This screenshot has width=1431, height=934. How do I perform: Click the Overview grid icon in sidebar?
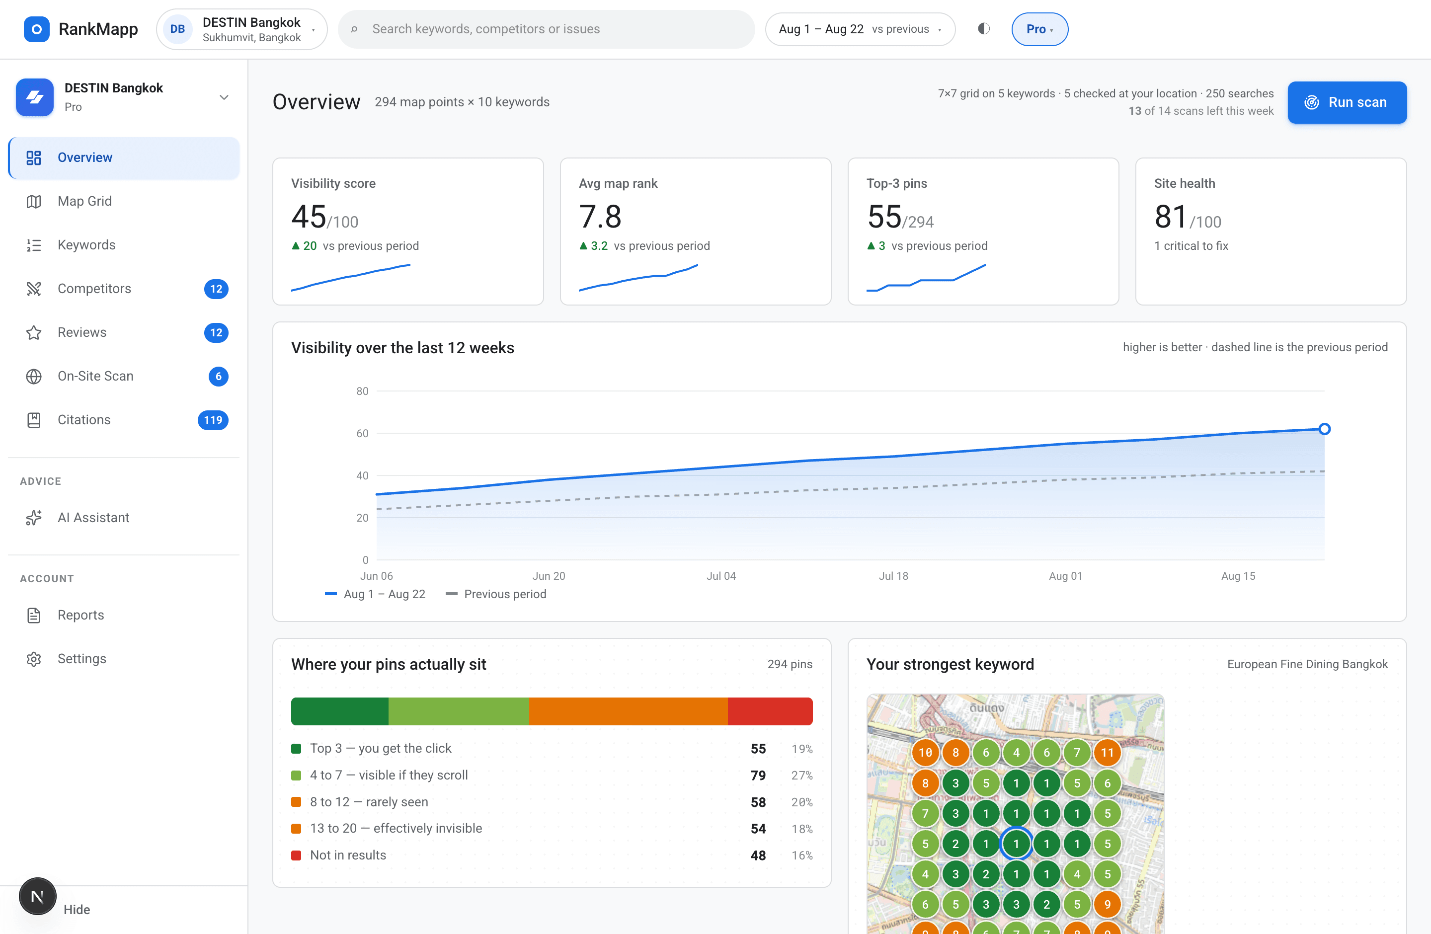click(34, 157)
